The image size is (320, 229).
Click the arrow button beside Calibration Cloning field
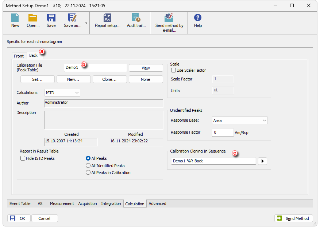tap(262, 161)
